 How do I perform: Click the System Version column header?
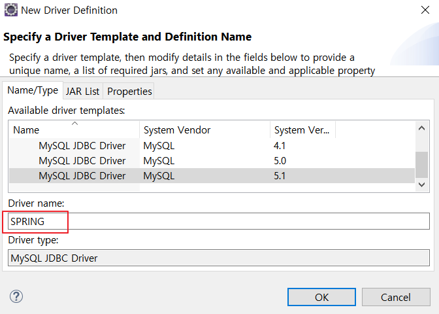pyautogui.click(x=302, y=130)
